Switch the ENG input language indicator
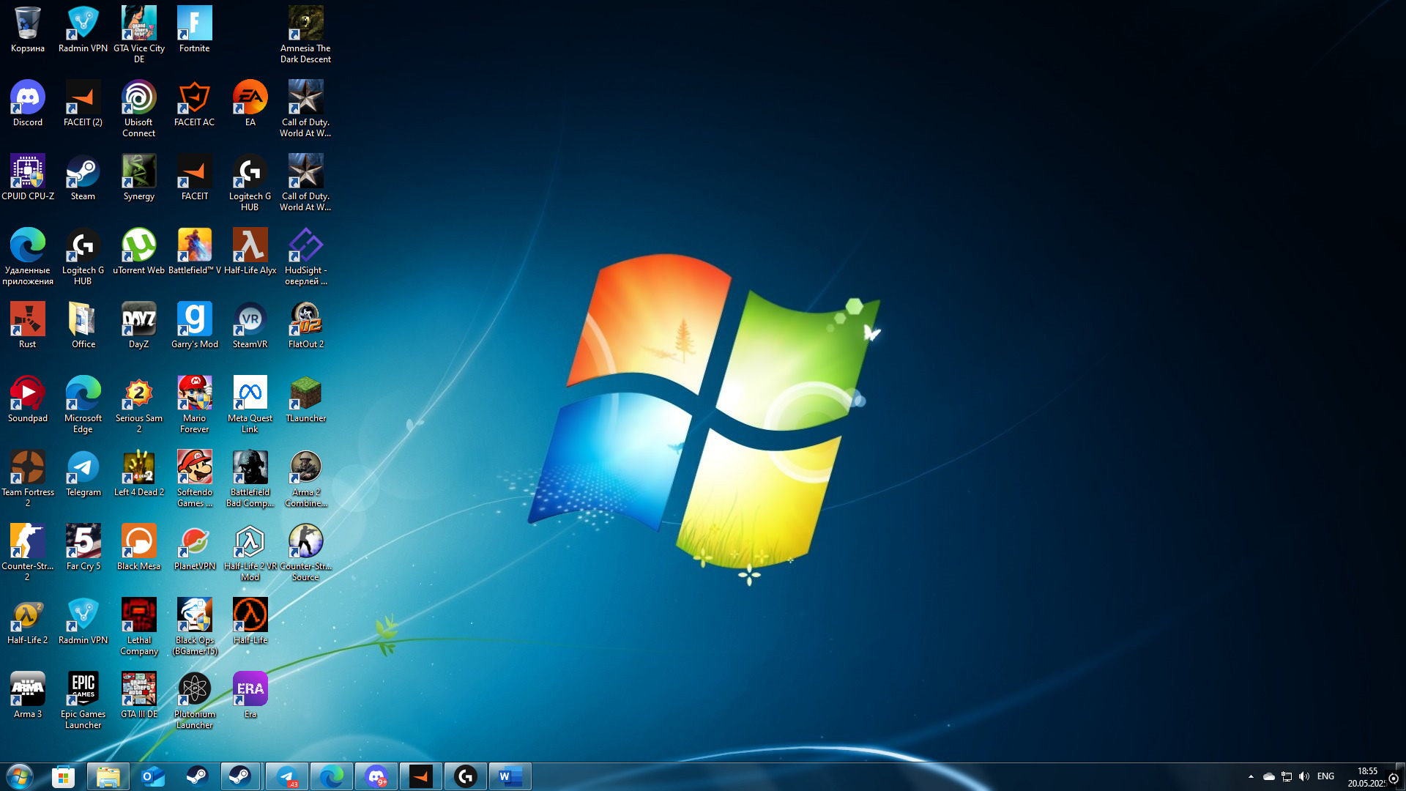The image size is (1406, 791). [x=1325, y=776]
